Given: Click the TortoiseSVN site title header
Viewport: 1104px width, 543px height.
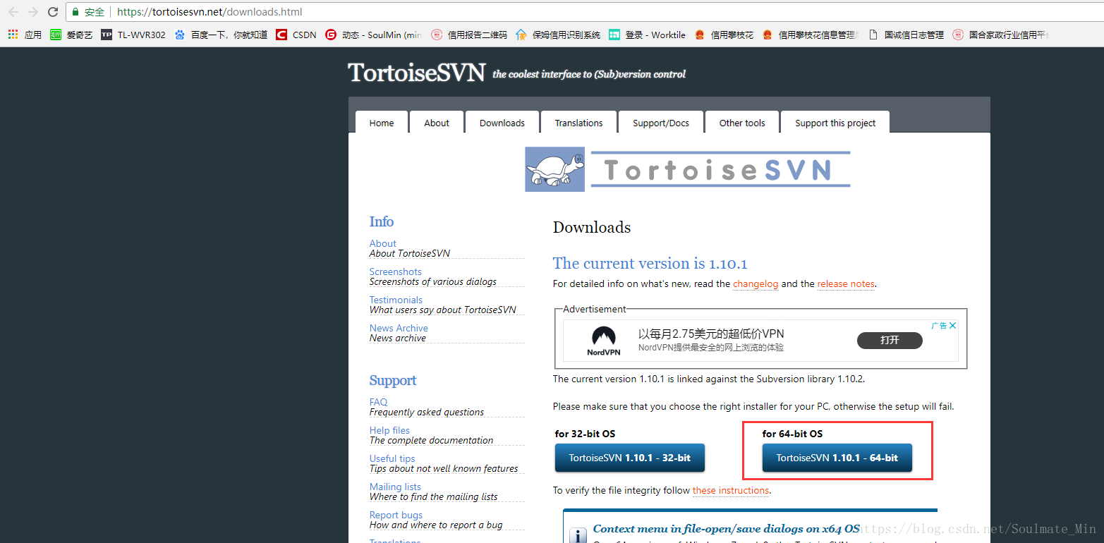Looking at the screenshot, I should click(417, 73).
